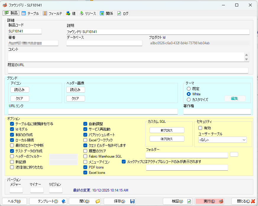Open the フィールド tab
The height and width of the screenshot is (206, 258).
[x=53, y=13]
